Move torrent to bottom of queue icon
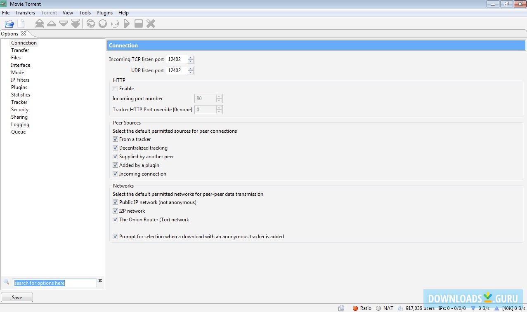The image size is (527, 312). point(75,23)
